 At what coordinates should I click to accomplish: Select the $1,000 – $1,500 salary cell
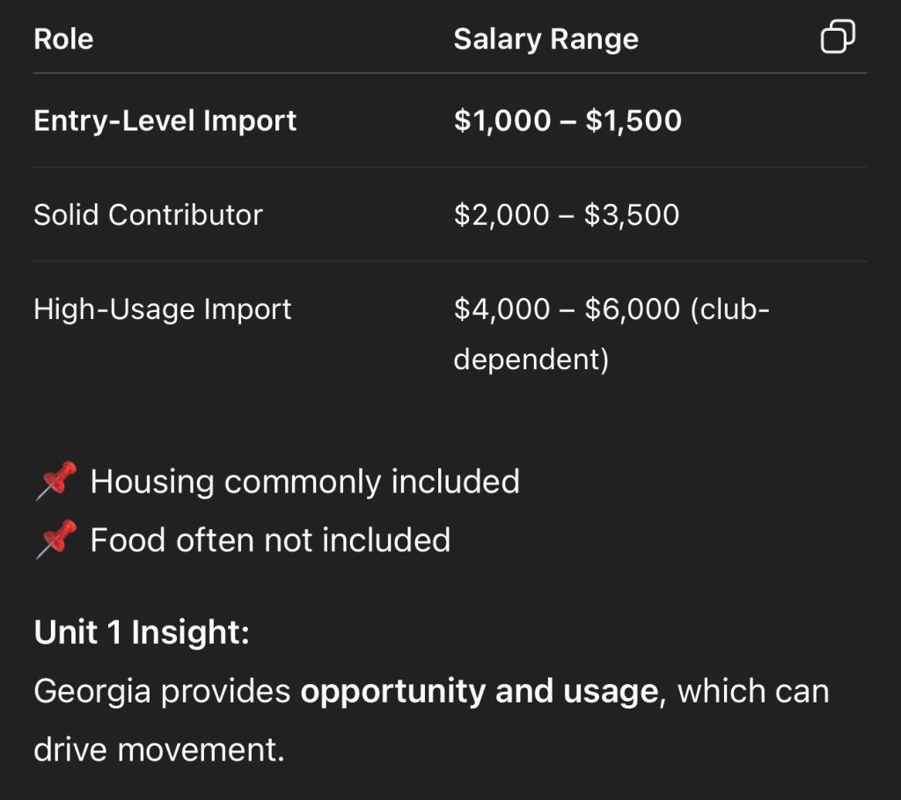[x=568, y=120]
